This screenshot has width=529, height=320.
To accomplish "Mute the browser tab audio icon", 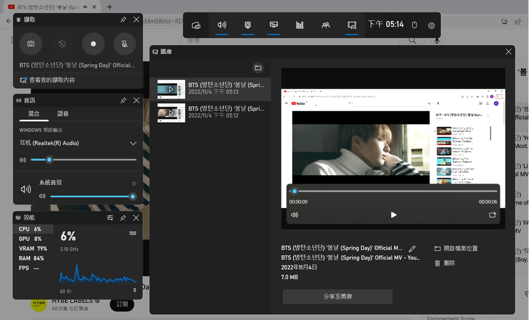I will [x=85, y=7].
